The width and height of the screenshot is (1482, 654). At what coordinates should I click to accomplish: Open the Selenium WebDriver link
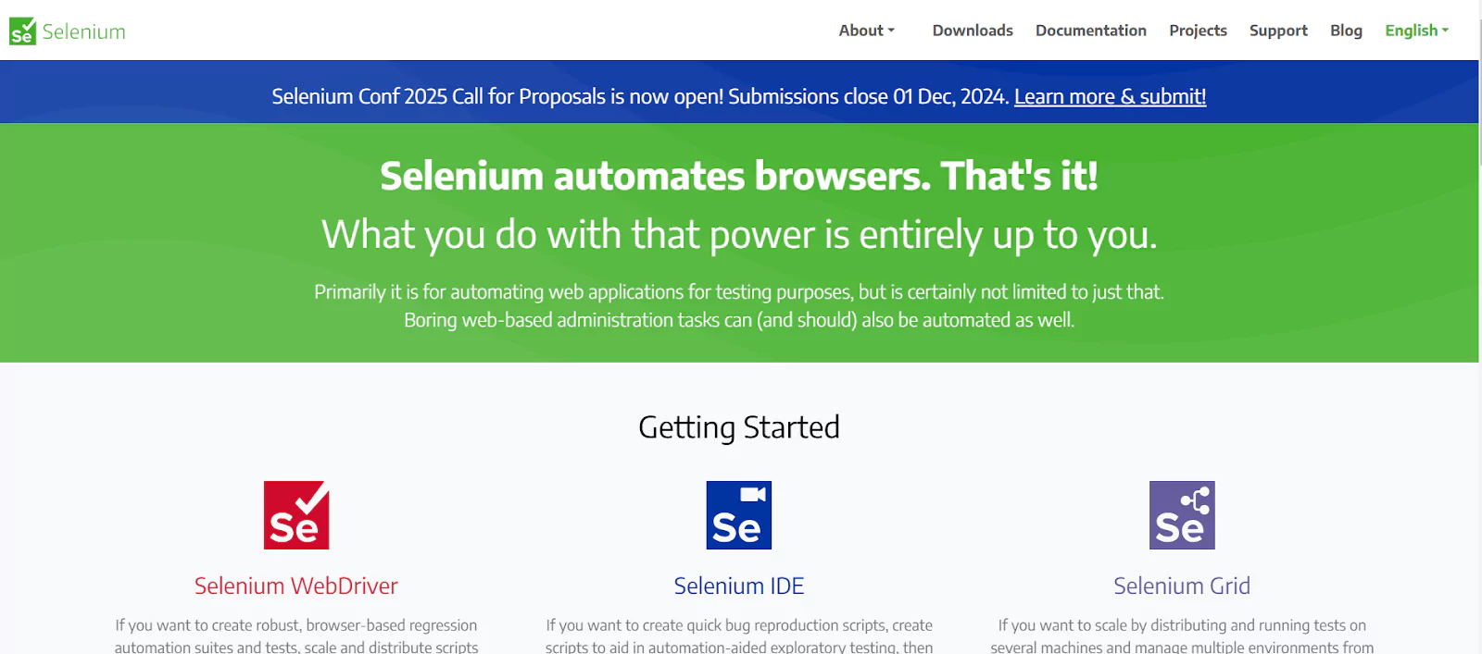(295, 586)
